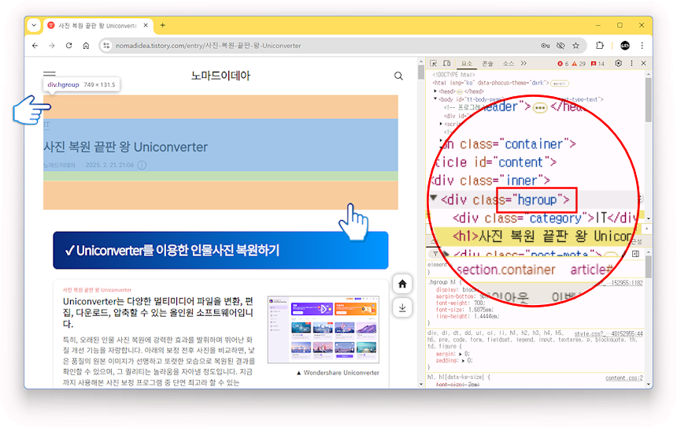The width and height of the screenshot is (677, 428).
Task: Expand the margin shorthand property
Action: [461, 354]
